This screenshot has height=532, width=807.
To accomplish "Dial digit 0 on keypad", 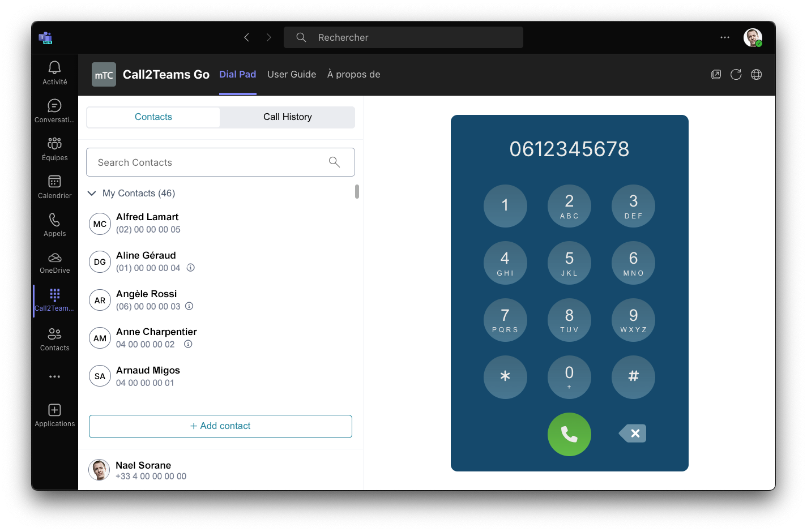I will pos(569,377).
